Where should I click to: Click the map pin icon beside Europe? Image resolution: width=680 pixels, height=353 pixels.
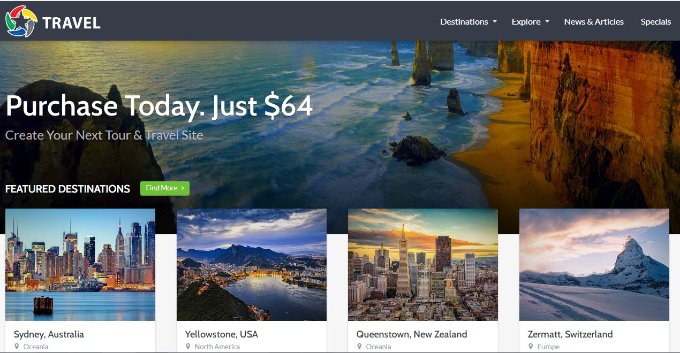click(x=531, y=347)
